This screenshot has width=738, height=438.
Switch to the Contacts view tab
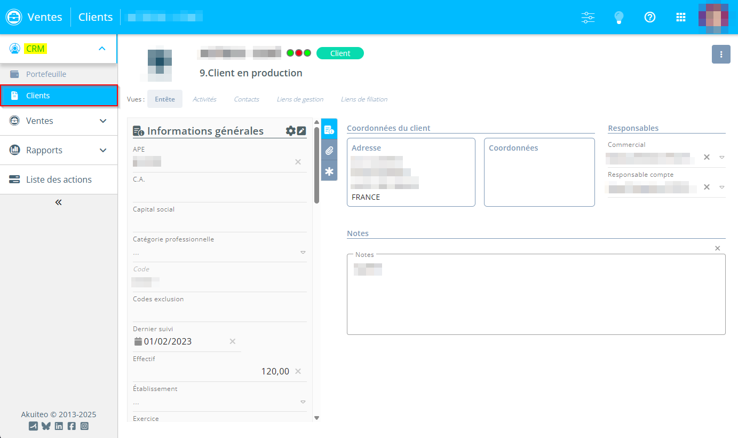pos(247,99)
